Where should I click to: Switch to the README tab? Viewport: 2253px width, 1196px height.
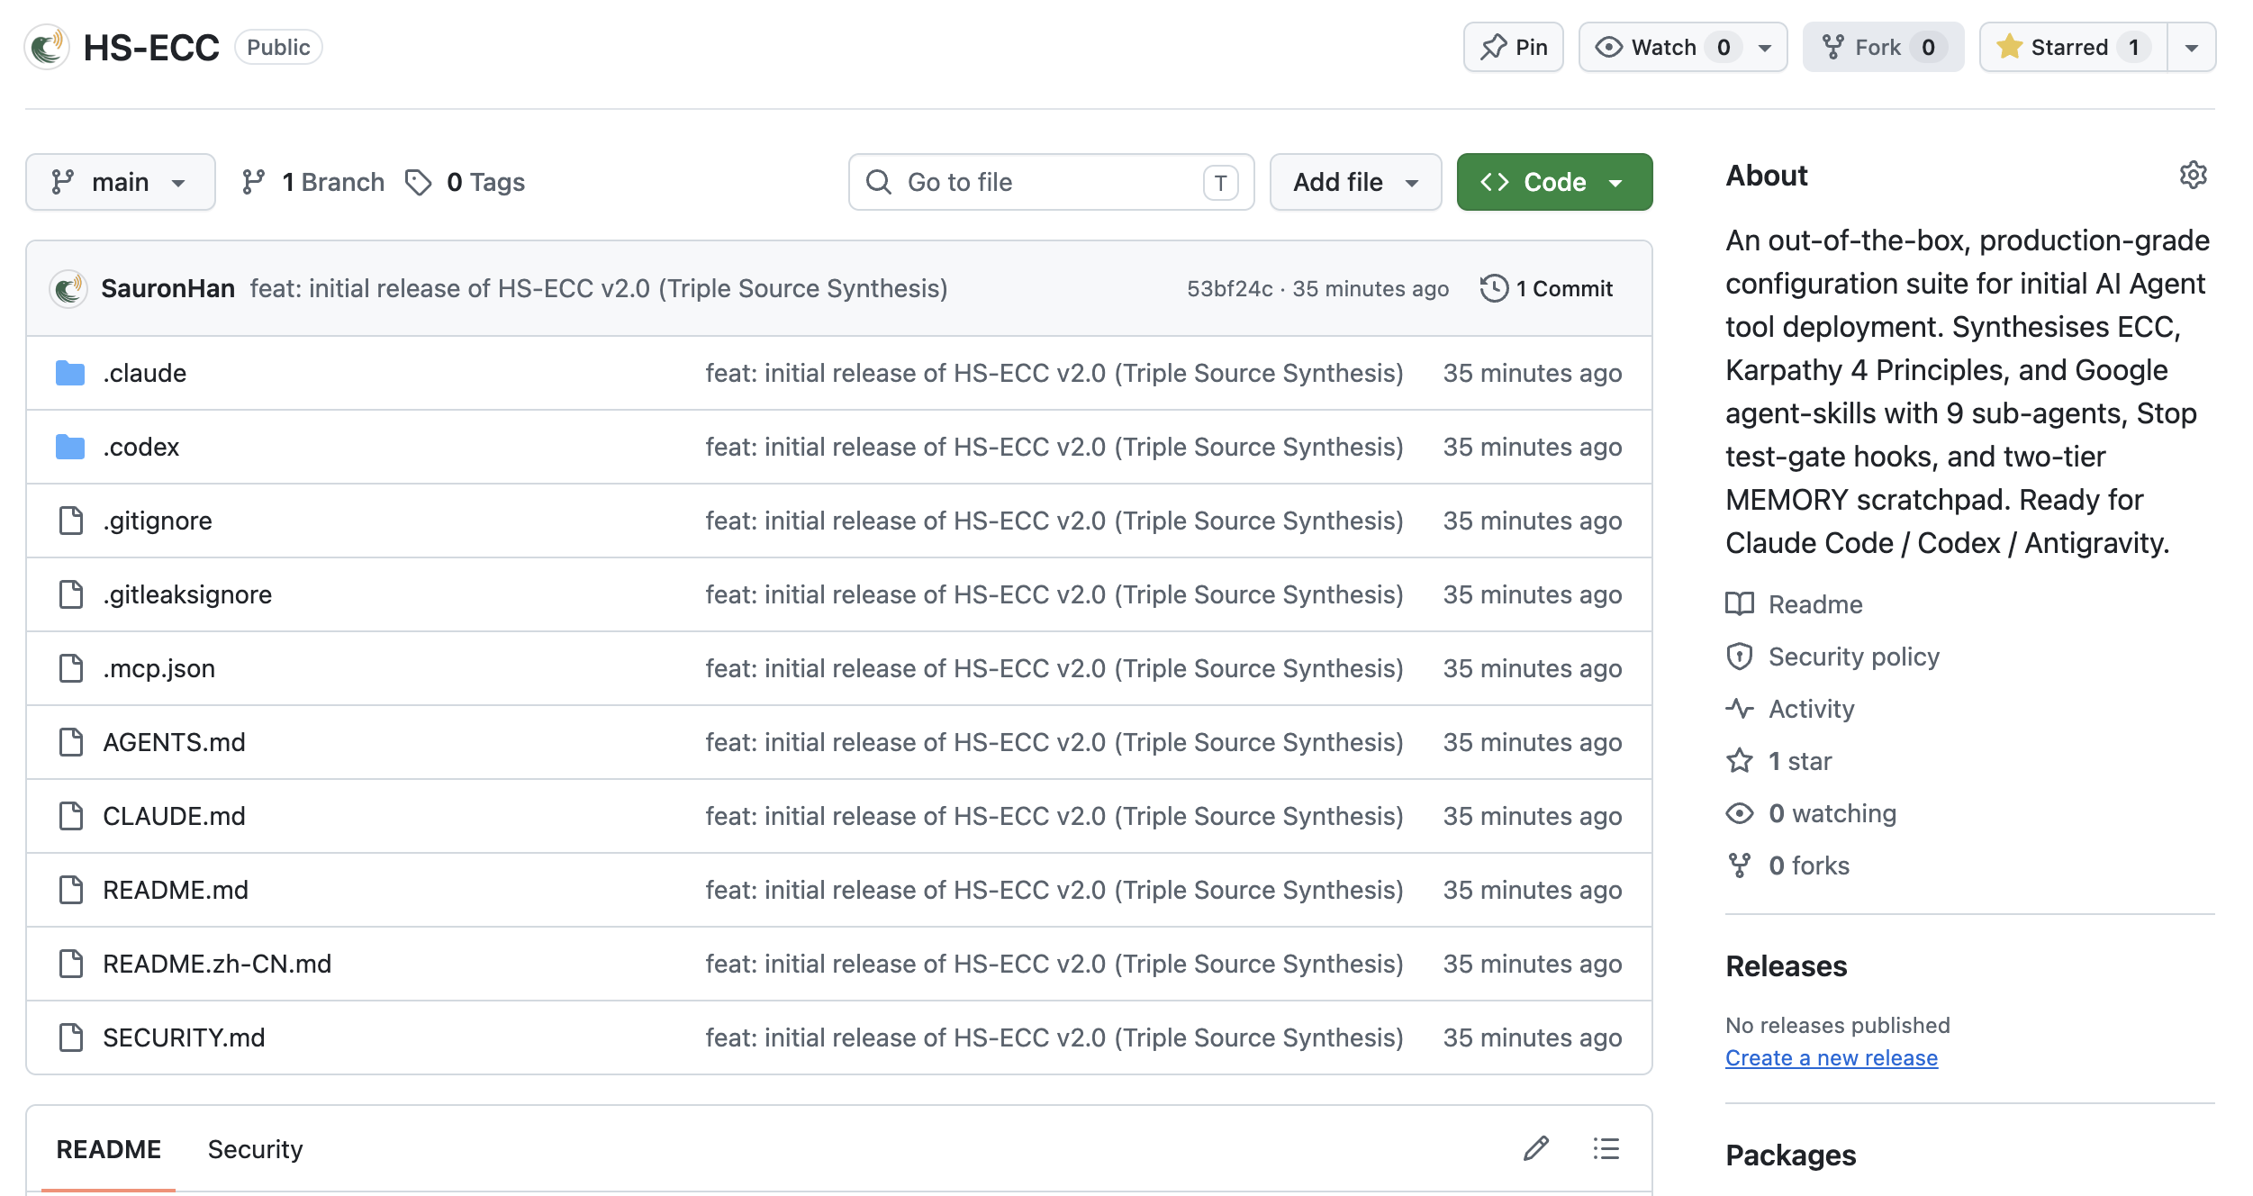pyautogui.click(x=109, y=1149)
